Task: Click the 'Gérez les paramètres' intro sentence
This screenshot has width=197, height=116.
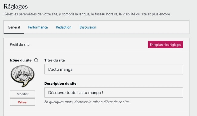Action: 87,14
